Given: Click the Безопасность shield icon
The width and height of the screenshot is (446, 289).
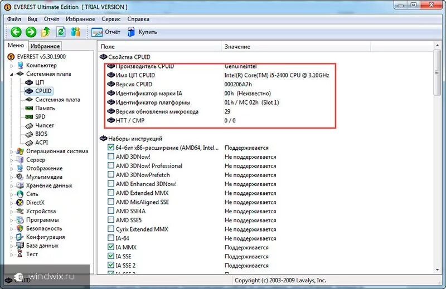Looking at the screenshot, I should (x=20, y=228).
